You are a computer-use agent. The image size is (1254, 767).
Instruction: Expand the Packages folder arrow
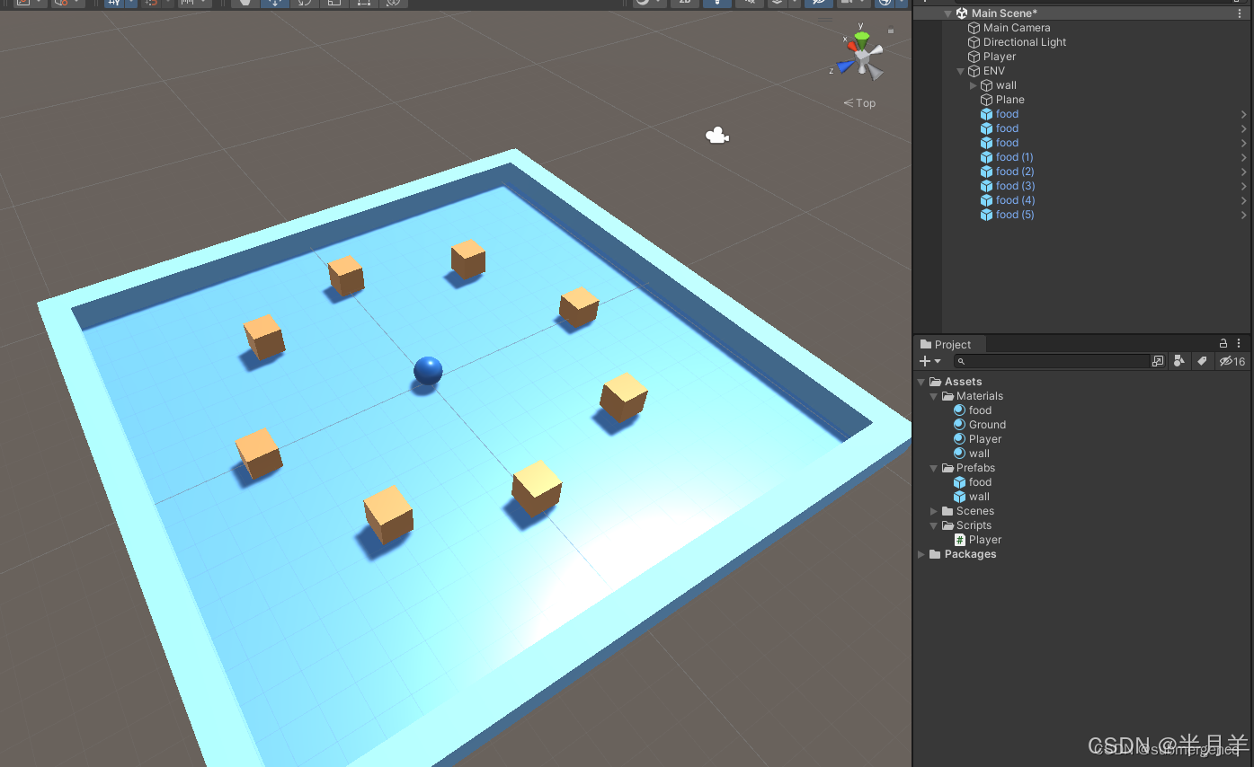(921, 554)
